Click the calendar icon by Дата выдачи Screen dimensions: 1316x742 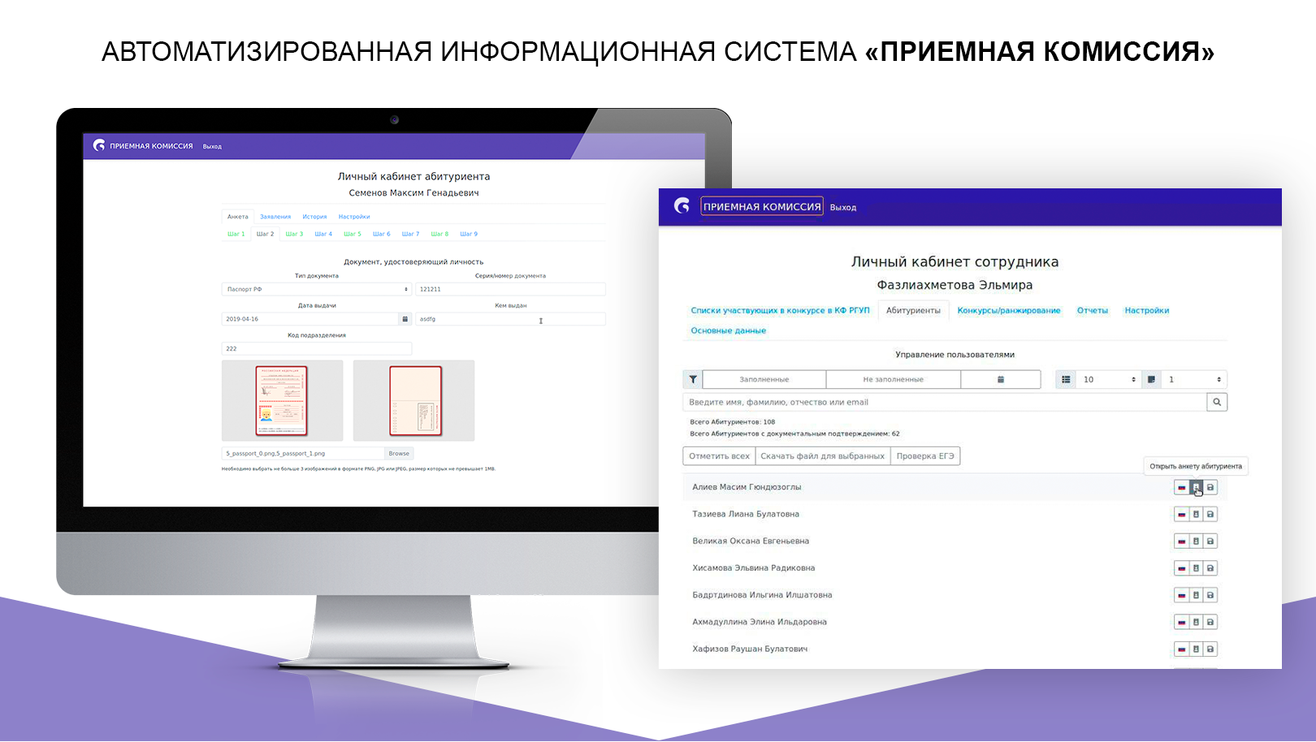point(405,319)
